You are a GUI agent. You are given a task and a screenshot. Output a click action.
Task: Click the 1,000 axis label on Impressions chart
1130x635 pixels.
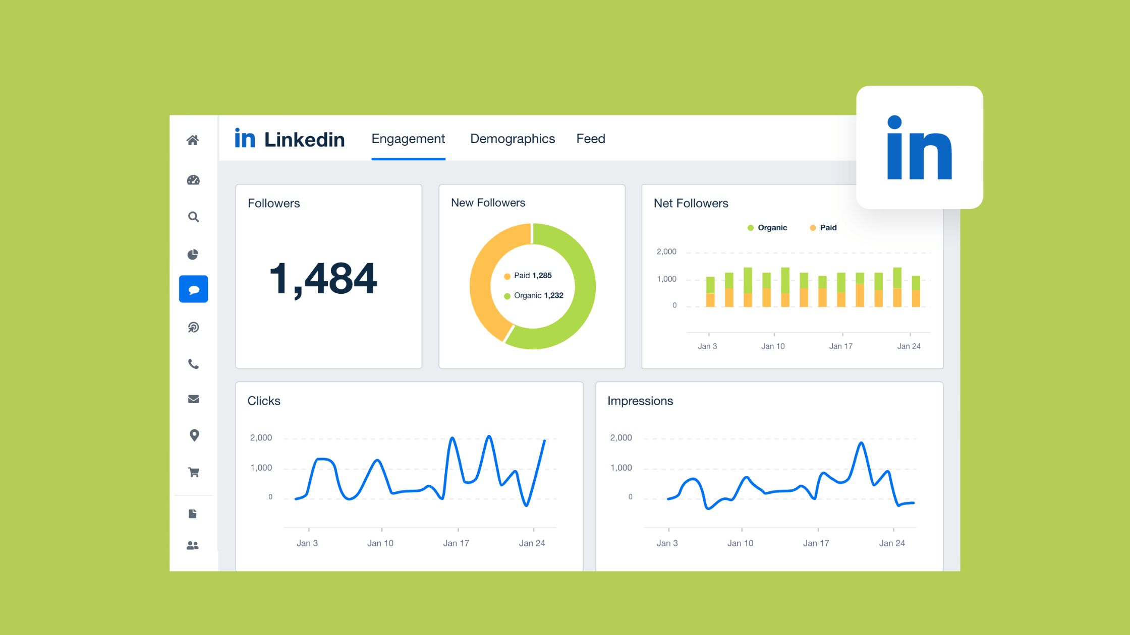621,468
